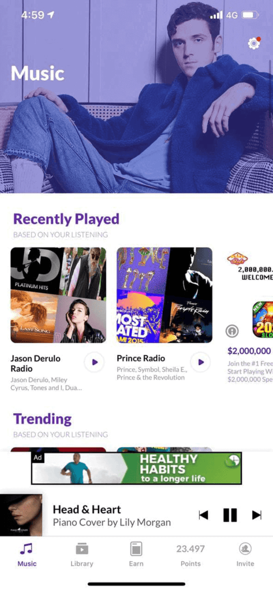
Task: Open Prince Radio album collage
Action: click(x=164, y=295)
